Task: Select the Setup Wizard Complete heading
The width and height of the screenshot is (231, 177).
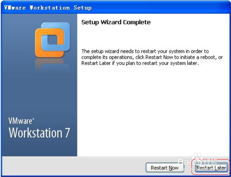Action: click(116, 22)
